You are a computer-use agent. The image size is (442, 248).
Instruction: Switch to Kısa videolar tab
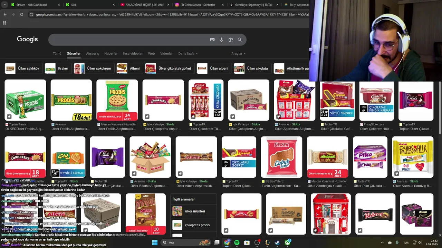133,53
